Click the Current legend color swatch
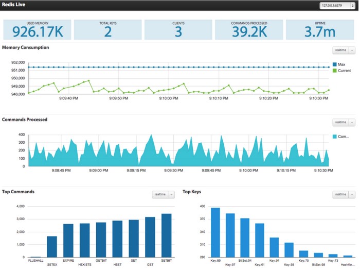360x270 pixels. pyautogui.click(x=335, y=71)
